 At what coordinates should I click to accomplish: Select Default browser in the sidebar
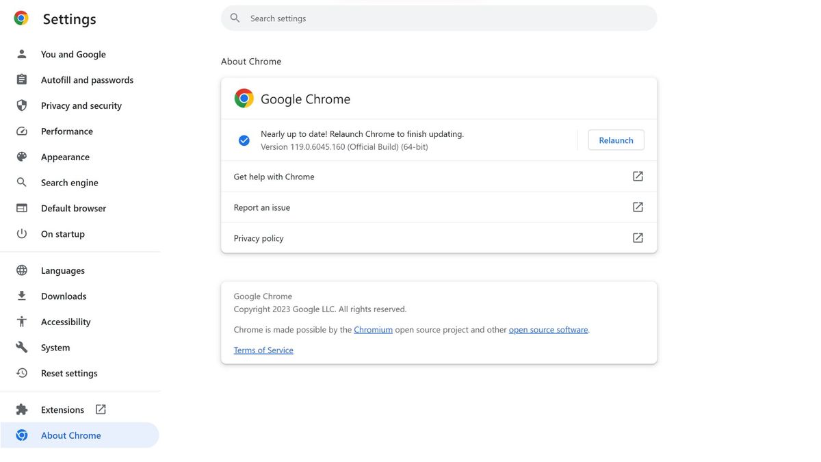(x=73, y=208)
